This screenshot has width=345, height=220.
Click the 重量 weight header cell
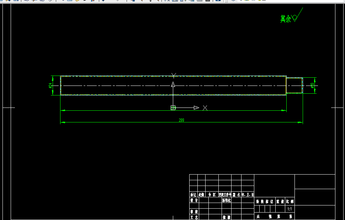(280, 201)
